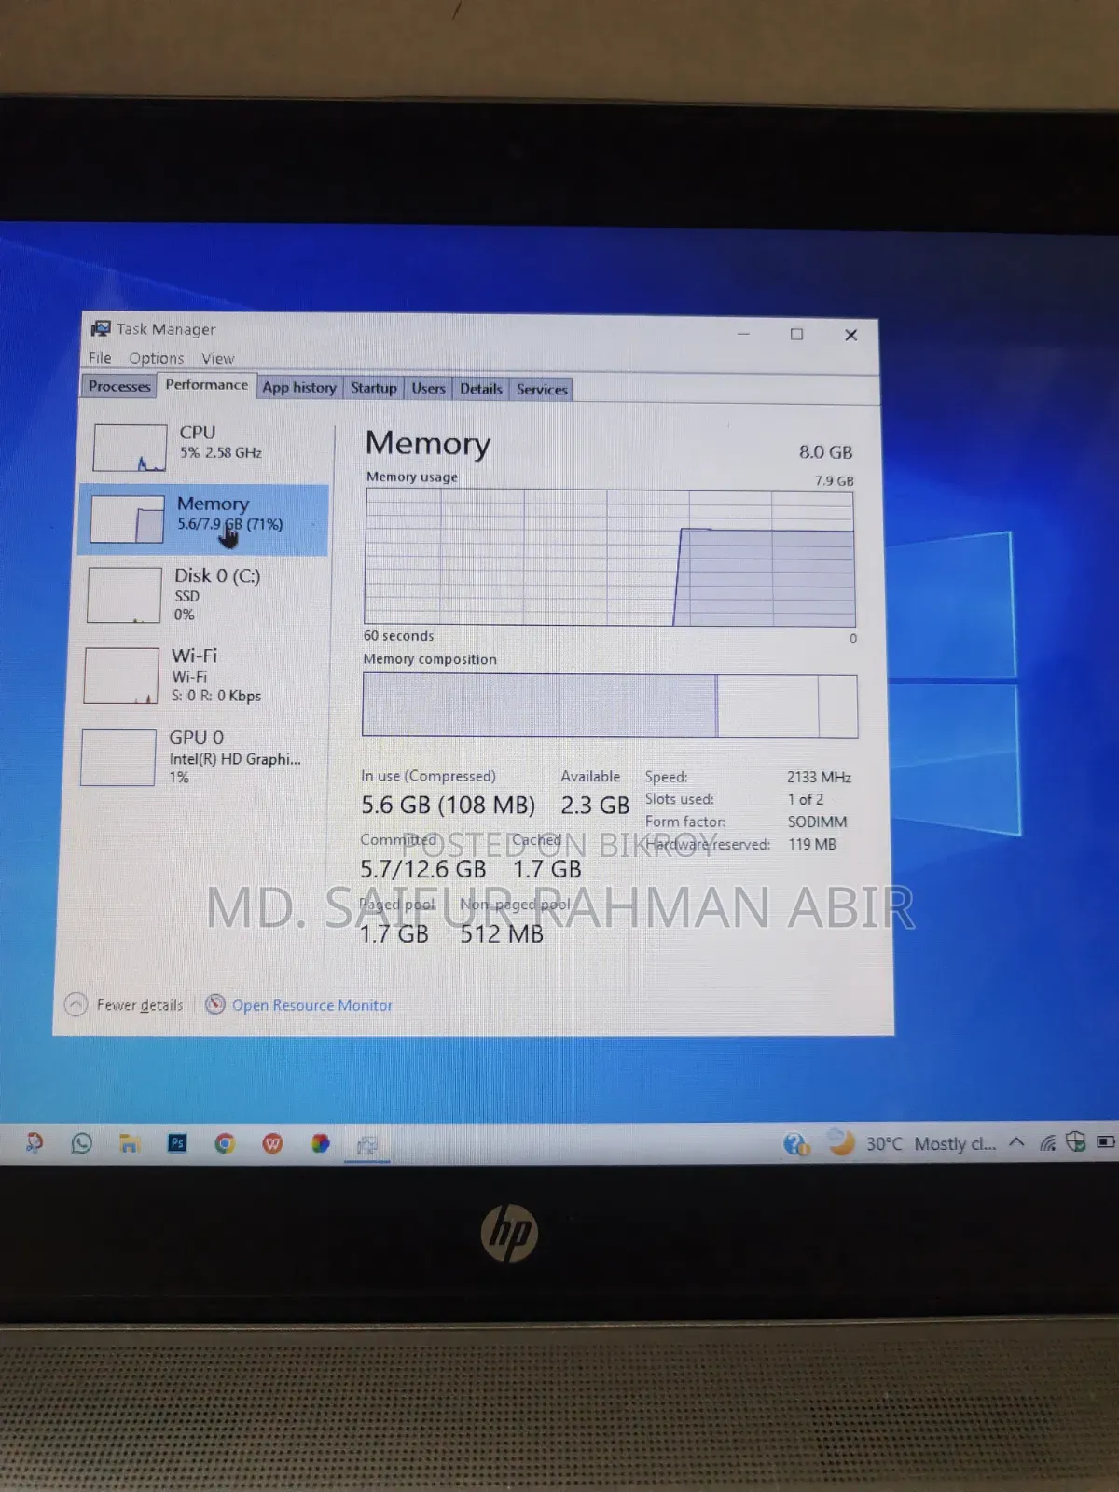Image resolution: width=1119 pixels, height=1492 pixels.
Task: Click the Fewer details chevron icon
Action: click(x=76, y=1004)
